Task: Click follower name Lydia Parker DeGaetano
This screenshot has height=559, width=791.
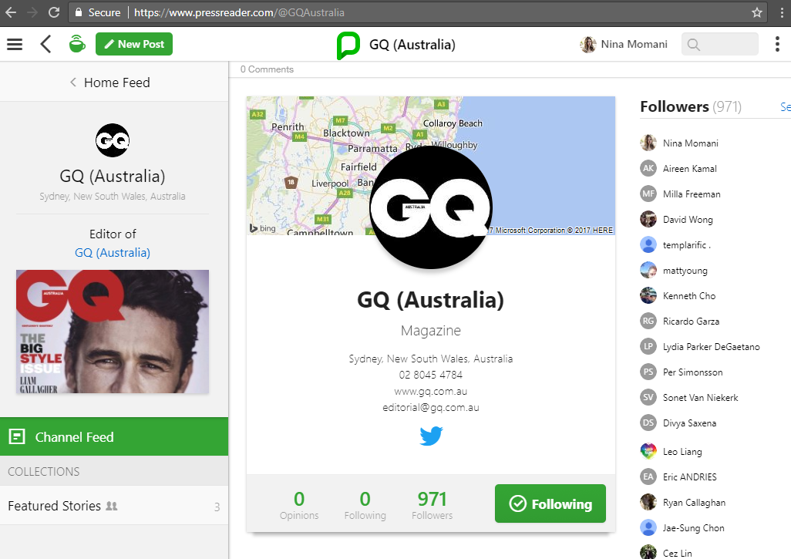Action: tap(712, 347)
